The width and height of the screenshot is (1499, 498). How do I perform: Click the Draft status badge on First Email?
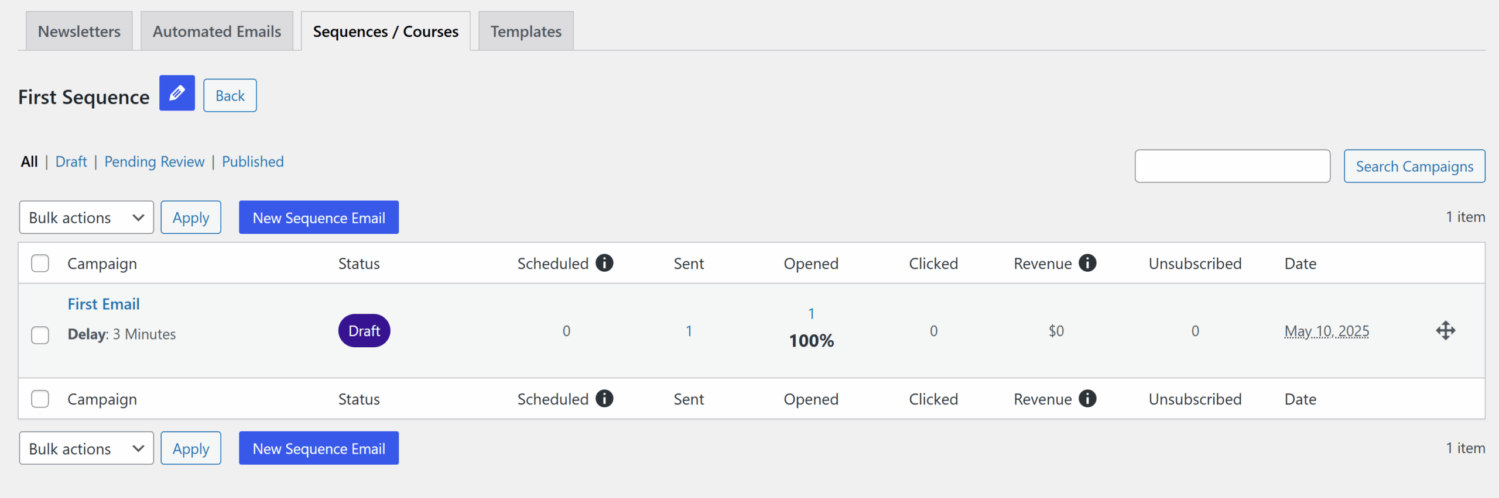click(x=364, y=330)
